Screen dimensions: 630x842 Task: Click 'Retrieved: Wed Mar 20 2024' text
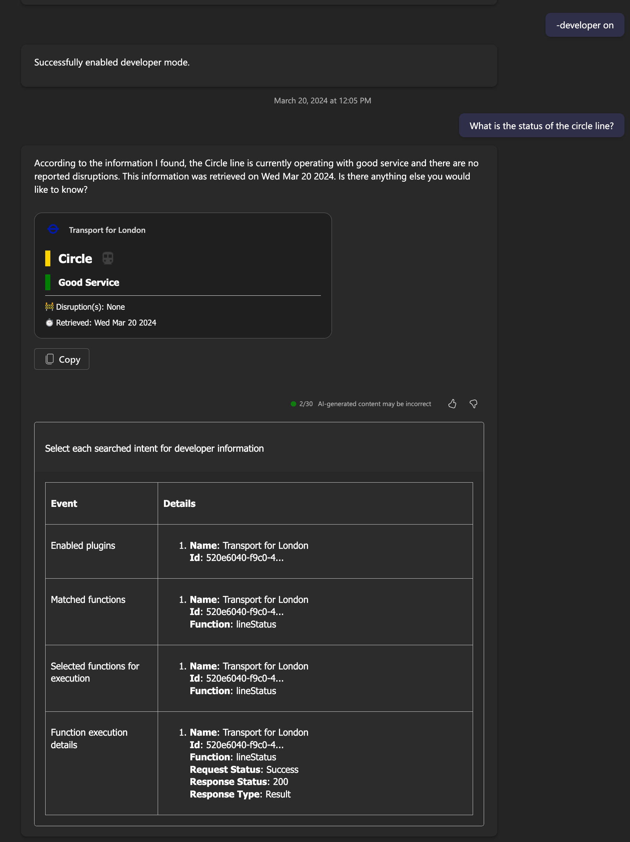pyautogui.click(x=106, y=322)
